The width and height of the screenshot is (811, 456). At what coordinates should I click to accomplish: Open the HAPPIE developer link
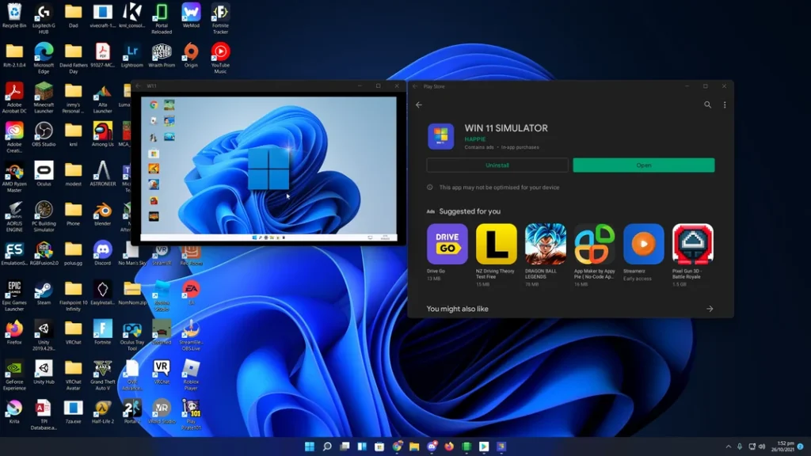tap(474, 139)
